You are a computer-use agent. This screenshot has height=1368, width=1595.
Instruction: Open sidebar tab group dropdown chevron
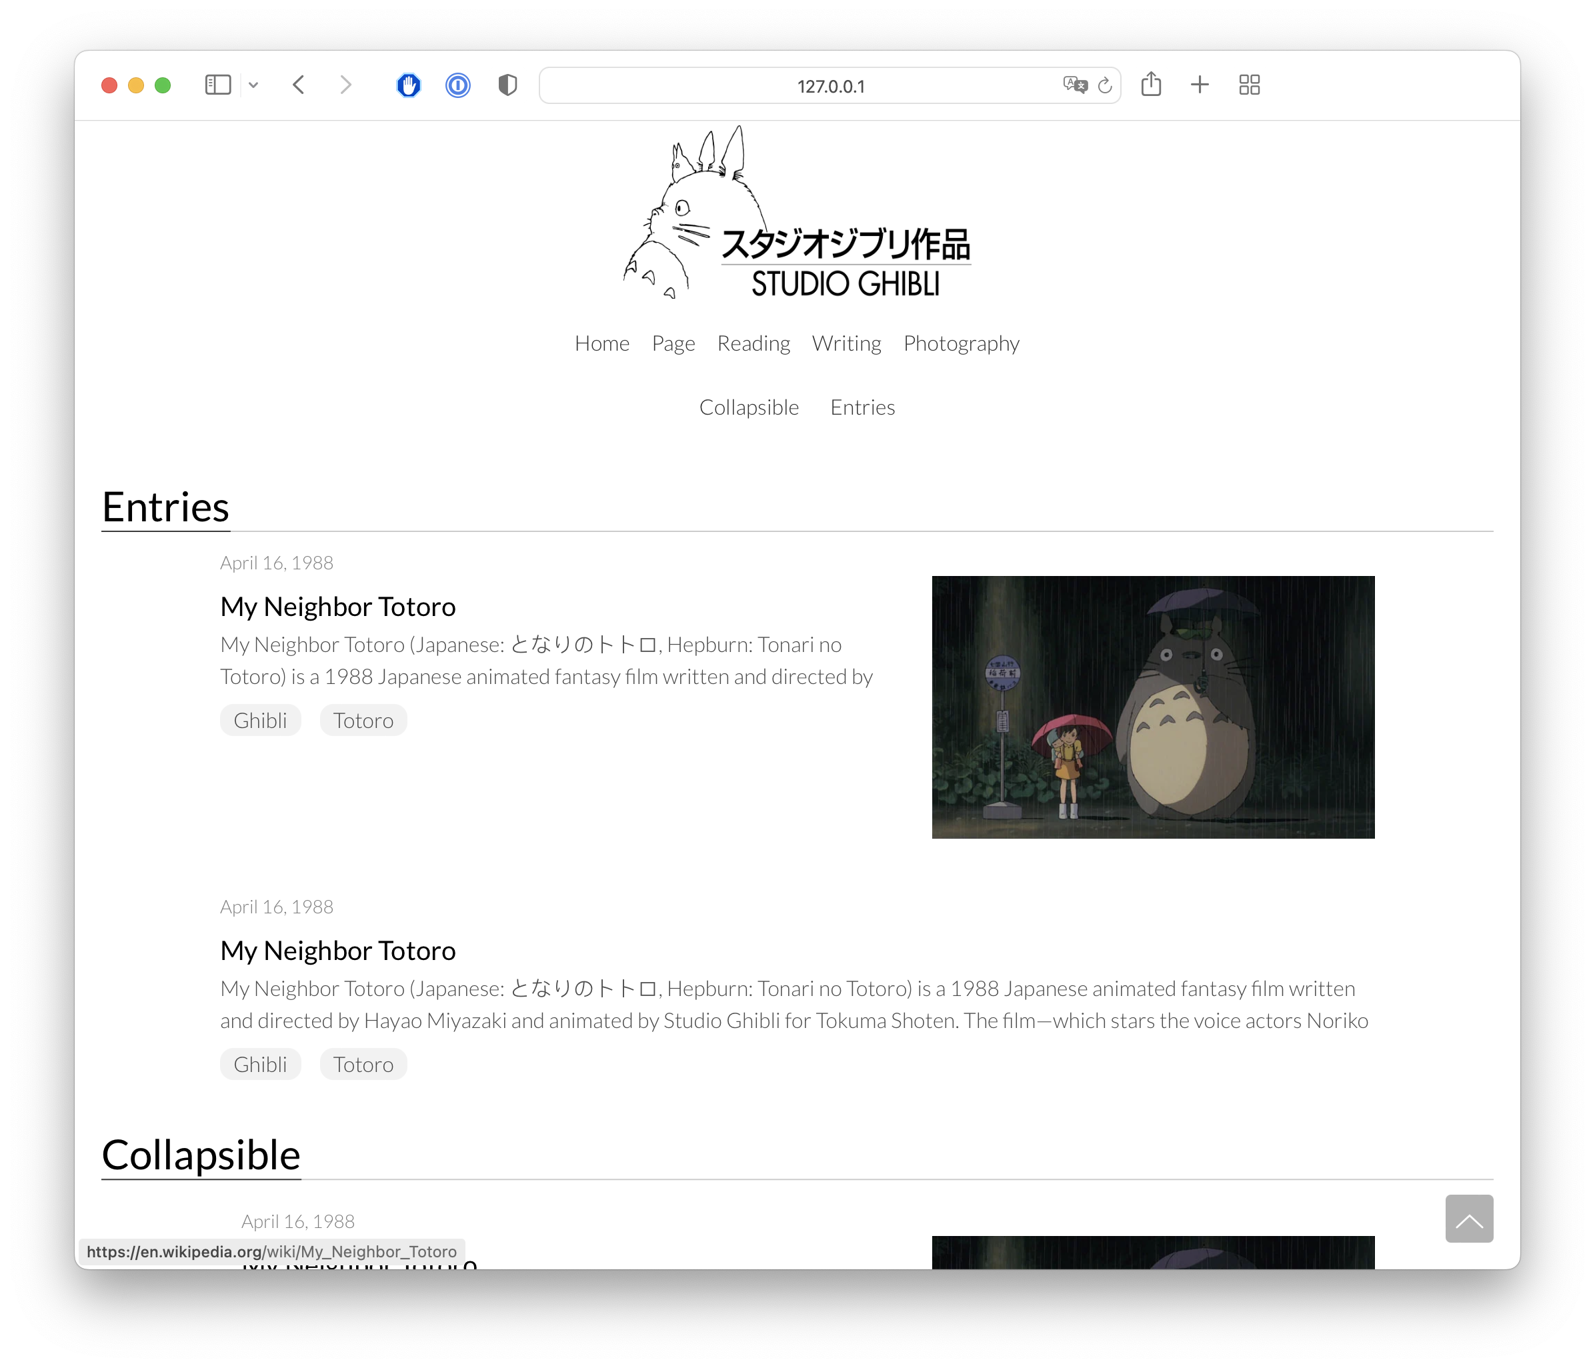[253, 85]
